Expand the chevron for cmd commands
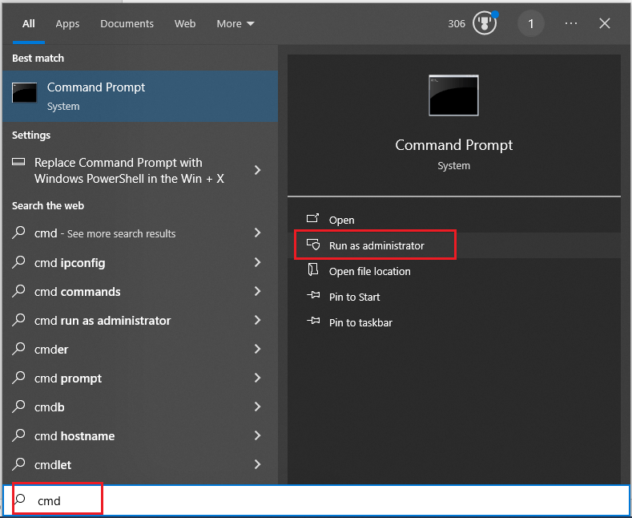This screenshot has width=632, height=518. click(257, 292)
